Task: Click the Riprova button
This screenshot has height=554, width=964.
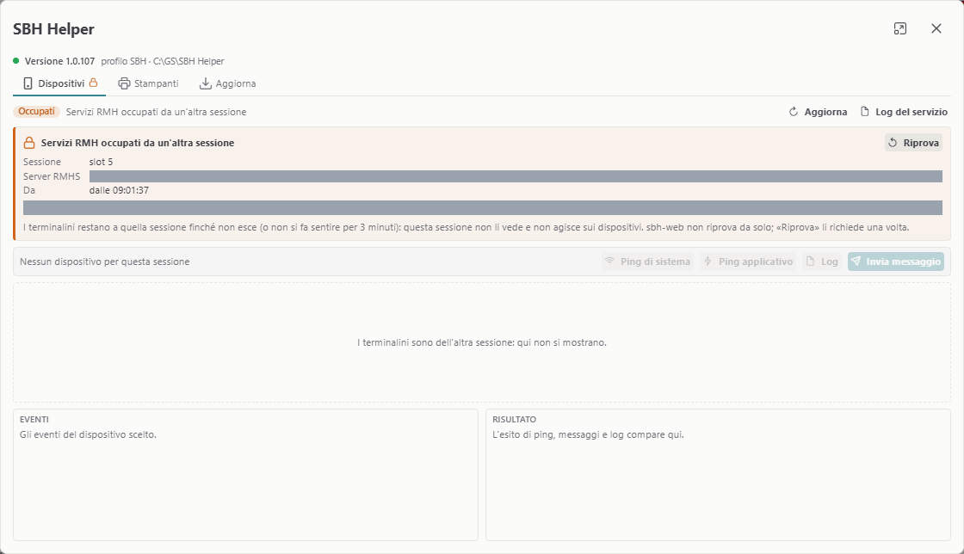Action: (x=913, y=143)
